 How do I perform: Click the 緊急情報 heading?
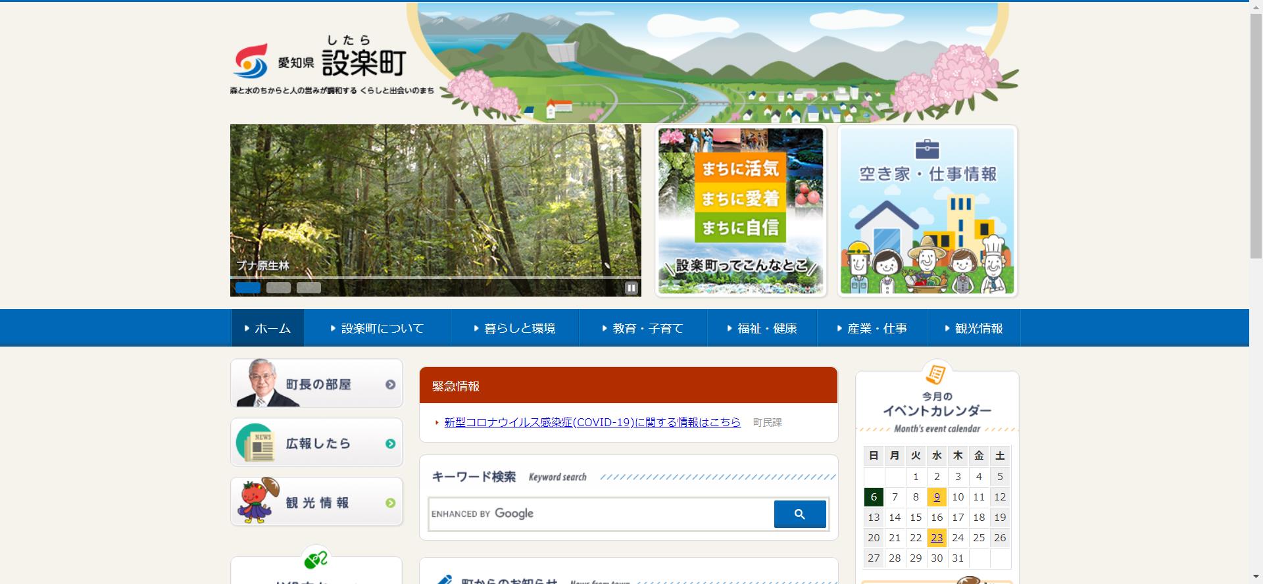(456, 386)
